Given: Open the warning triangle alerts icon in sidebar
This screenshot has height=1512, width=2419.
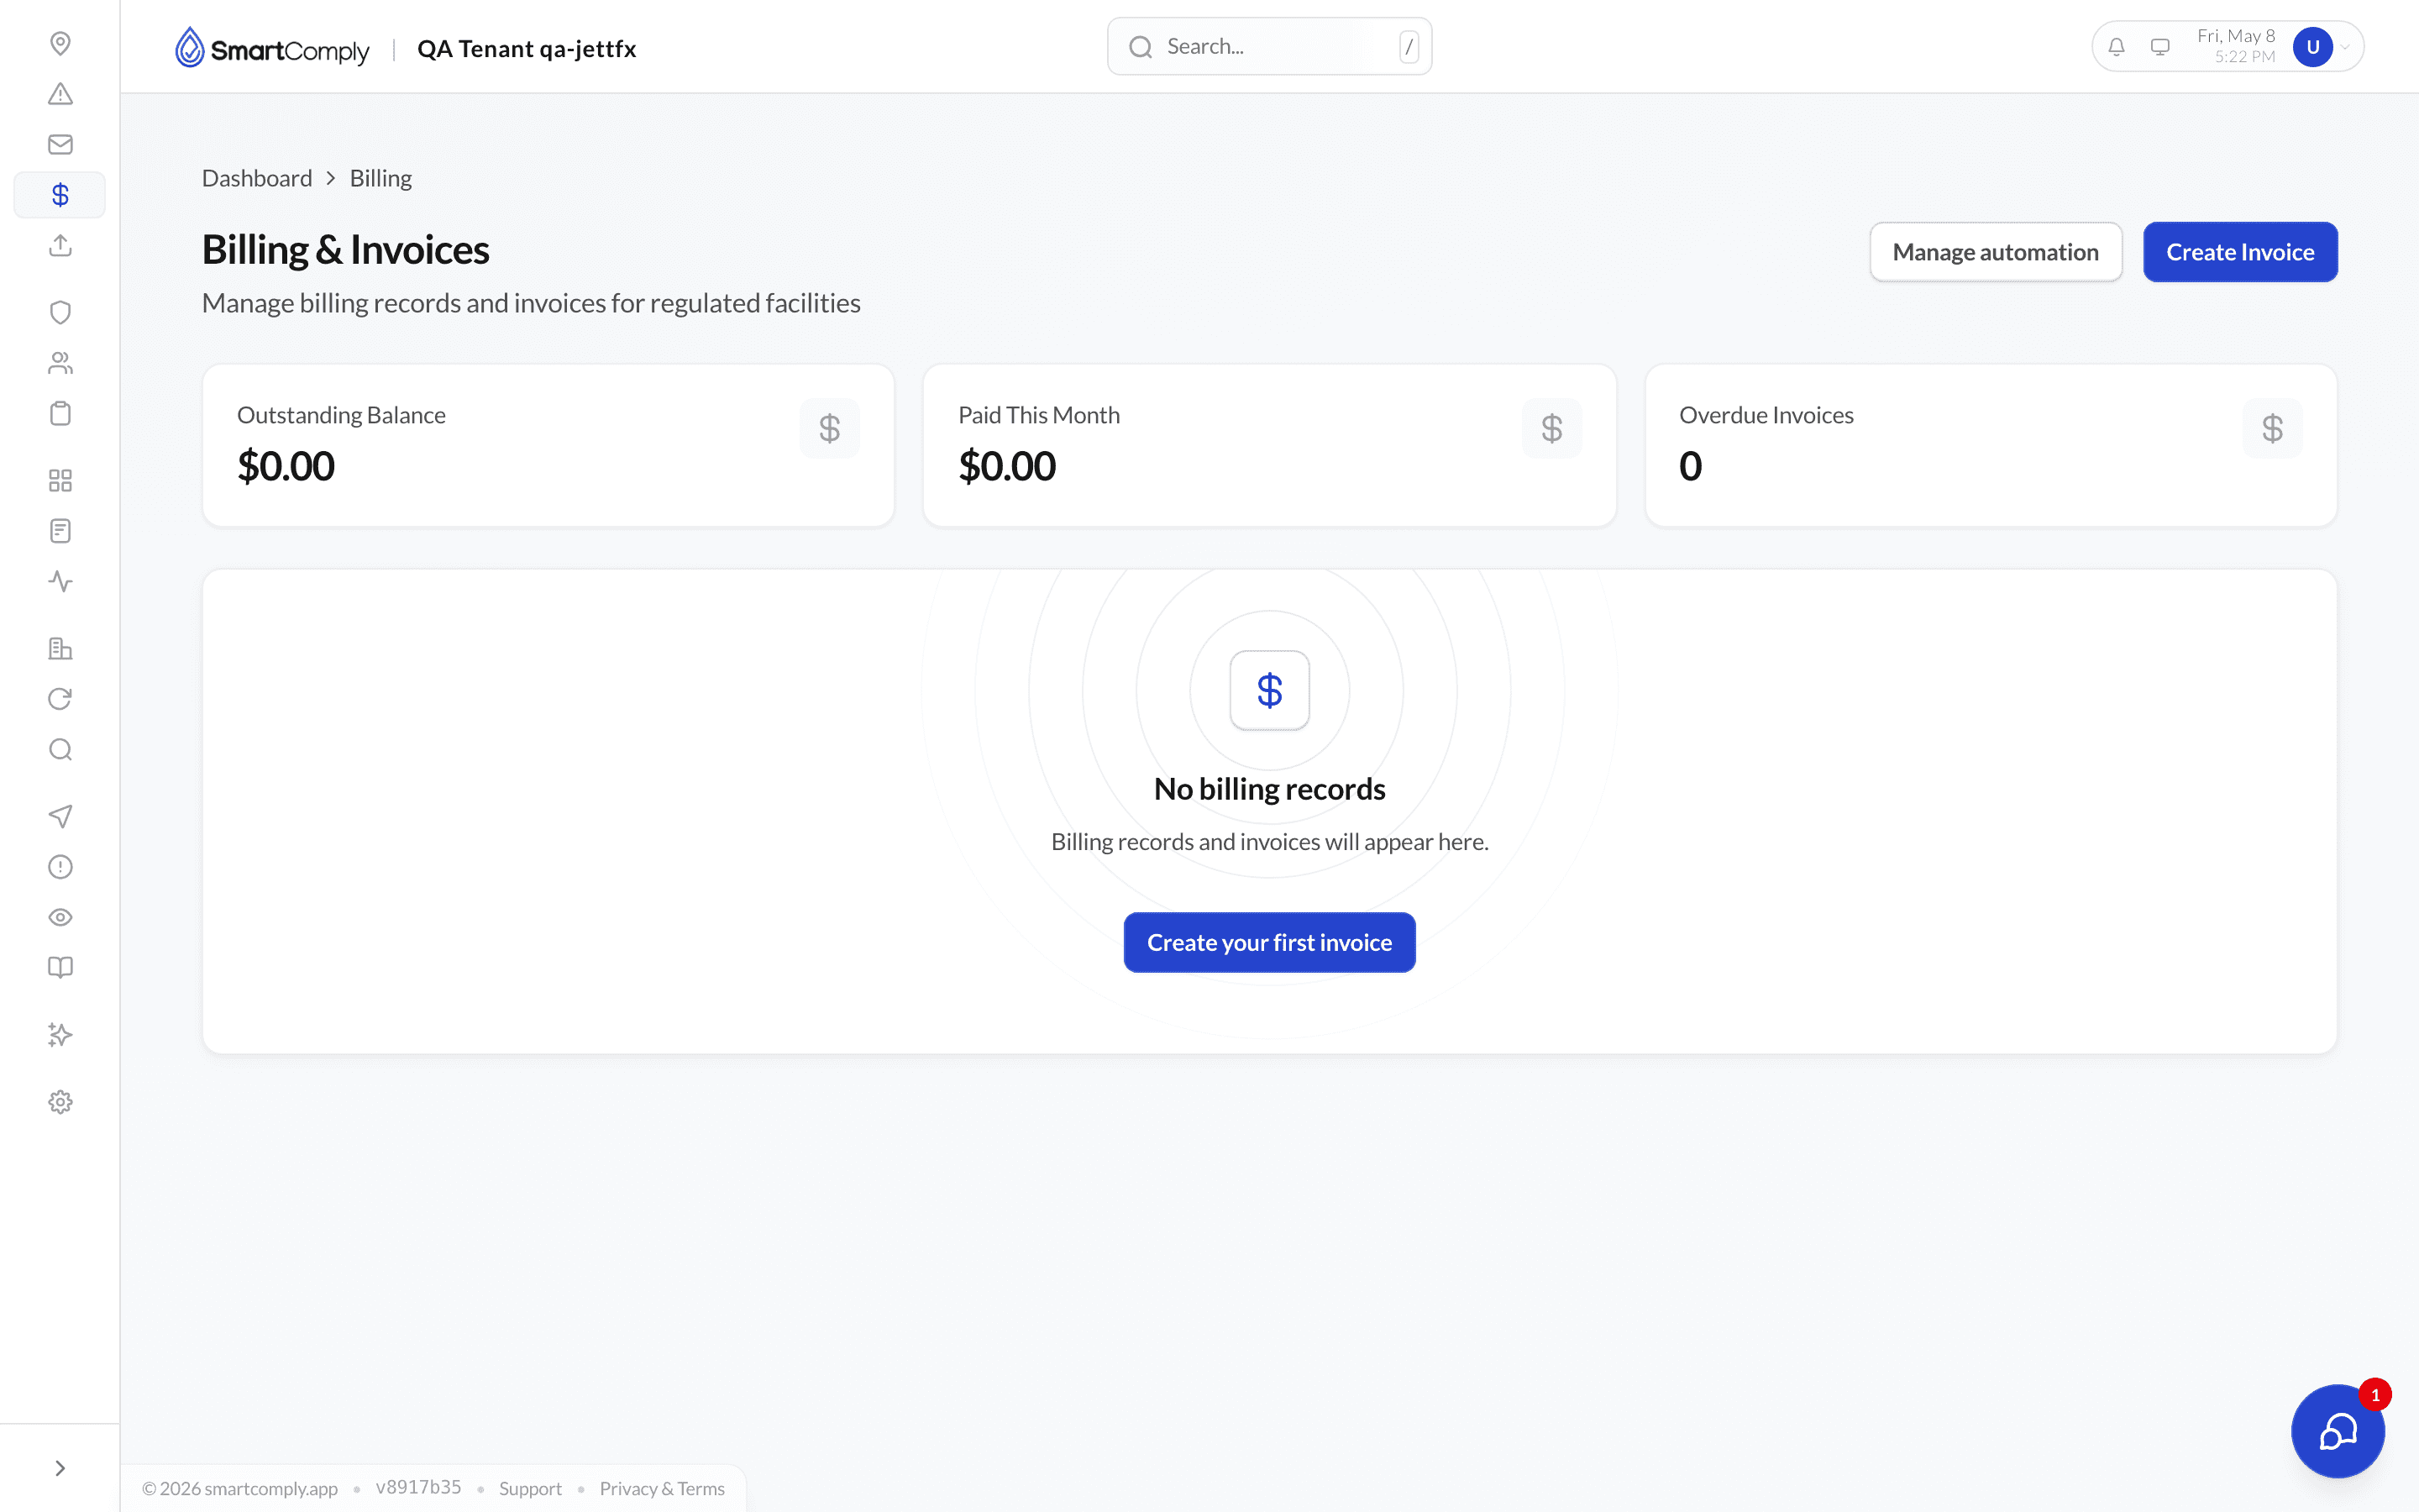Looking at the screenshot, I should [60, 94].
